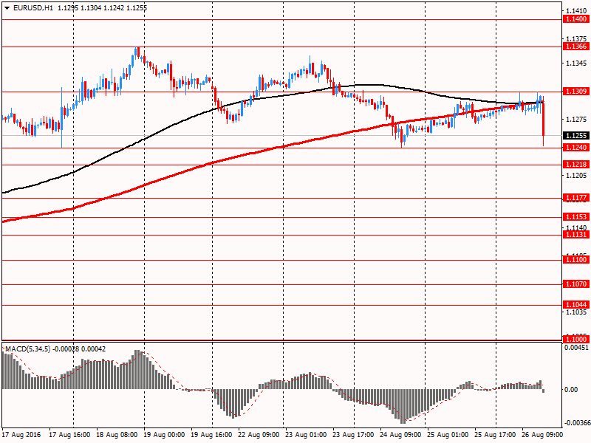Click the 22 Aug 09:00 time label

tap(259, 435)
